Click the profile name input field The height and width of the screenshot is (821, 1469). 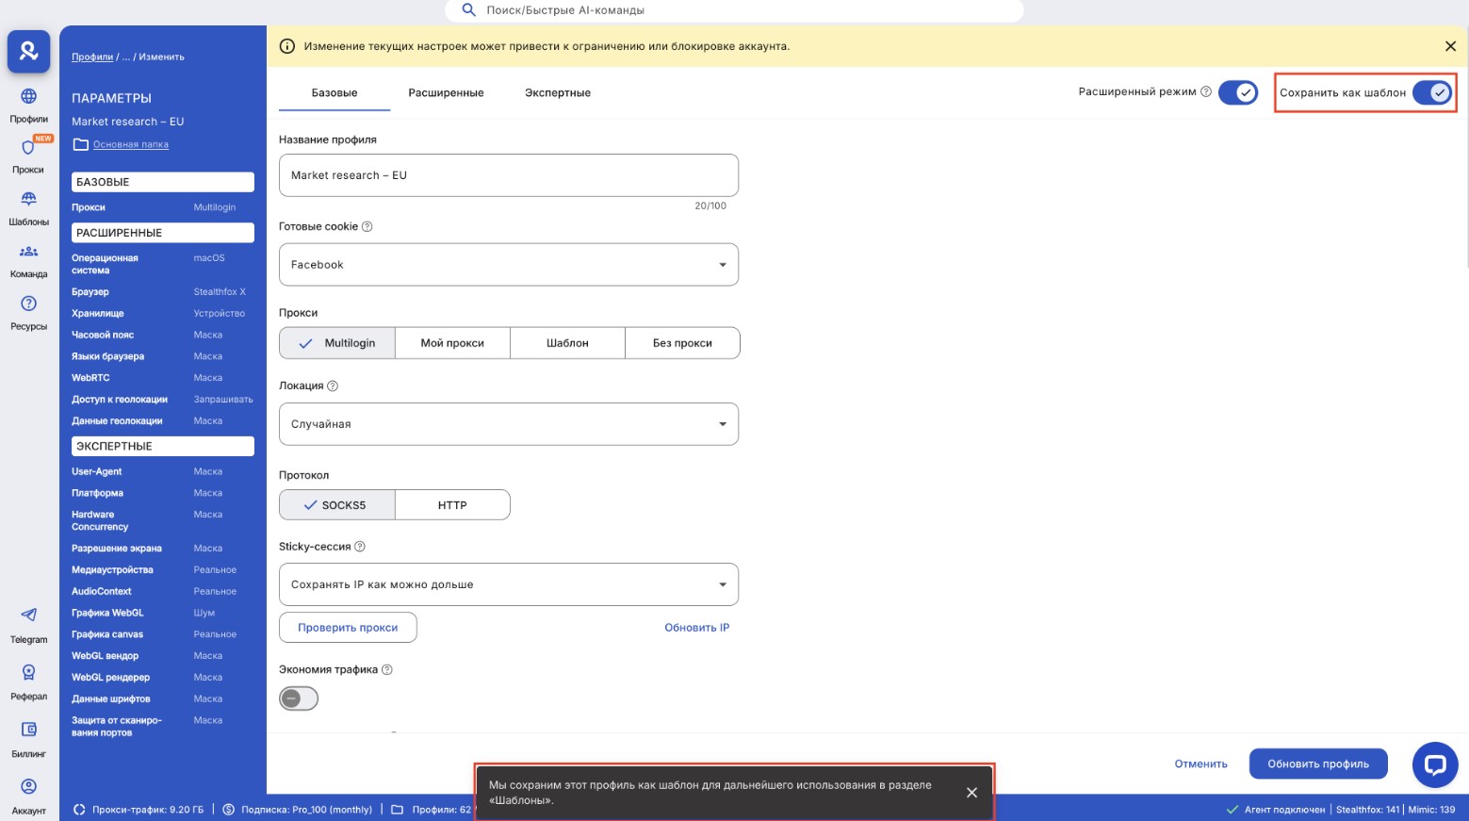point(509,175)
